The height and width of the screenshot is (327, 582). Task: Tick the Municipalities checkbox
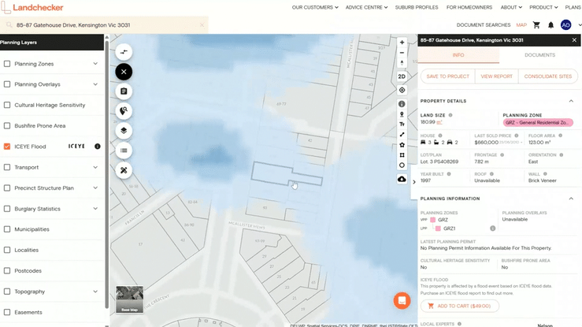(7, 229)
